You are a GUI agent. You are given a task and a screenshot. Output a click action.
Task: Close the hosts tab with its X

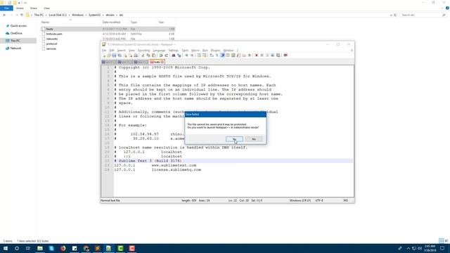coord(162,62)
